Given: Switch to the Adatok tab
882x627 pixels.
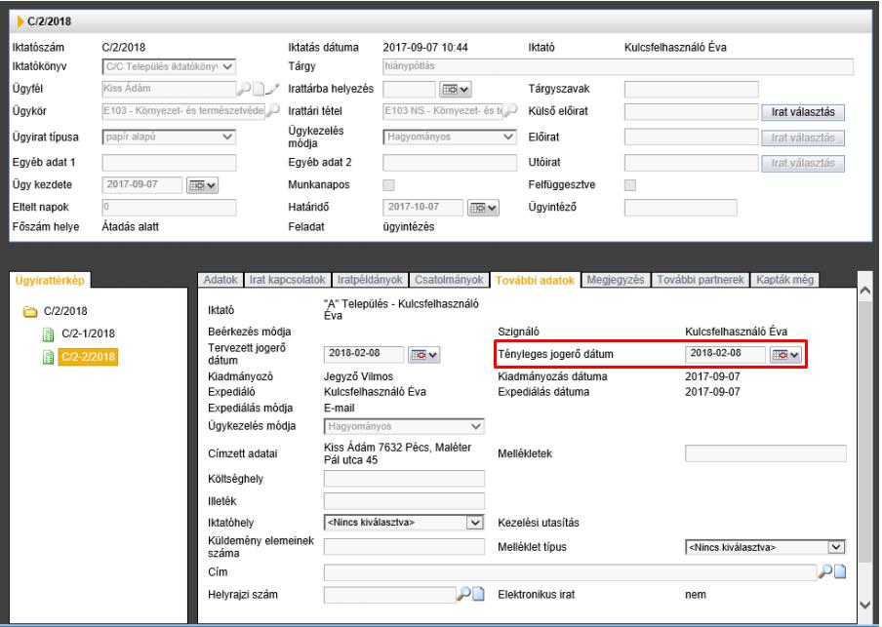Looking at the screenshot, I should (220, 280).
